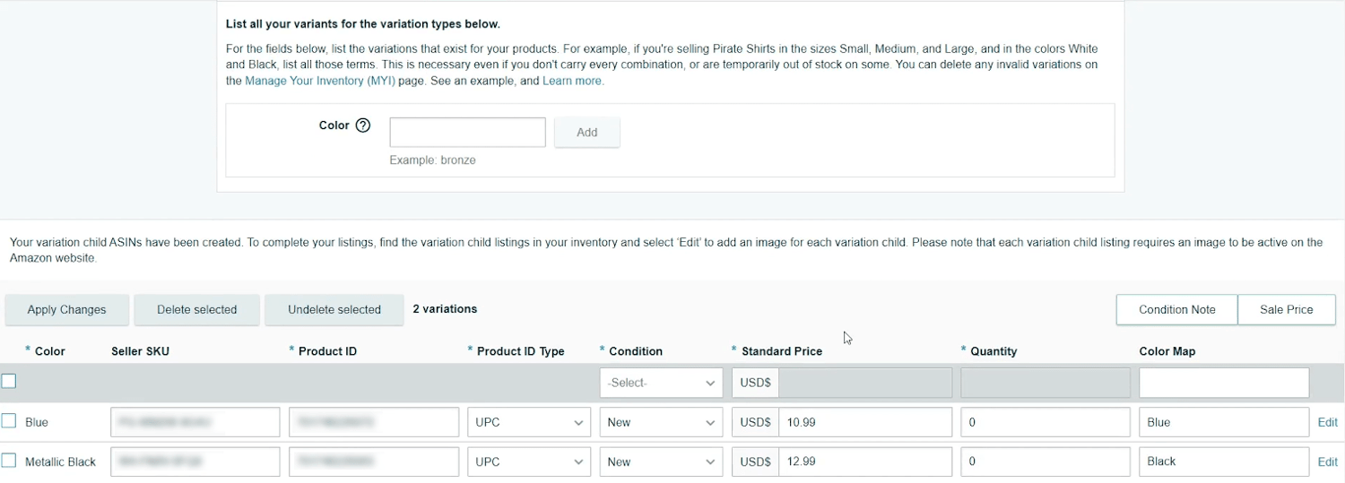Open the Learn more link
This screenshot has height=483, width=1345.
573,81
